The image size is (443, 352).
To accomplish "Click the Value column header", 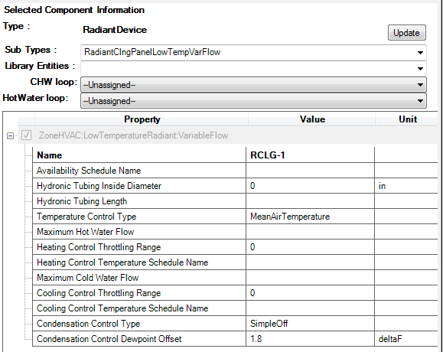I will (312, 119).
